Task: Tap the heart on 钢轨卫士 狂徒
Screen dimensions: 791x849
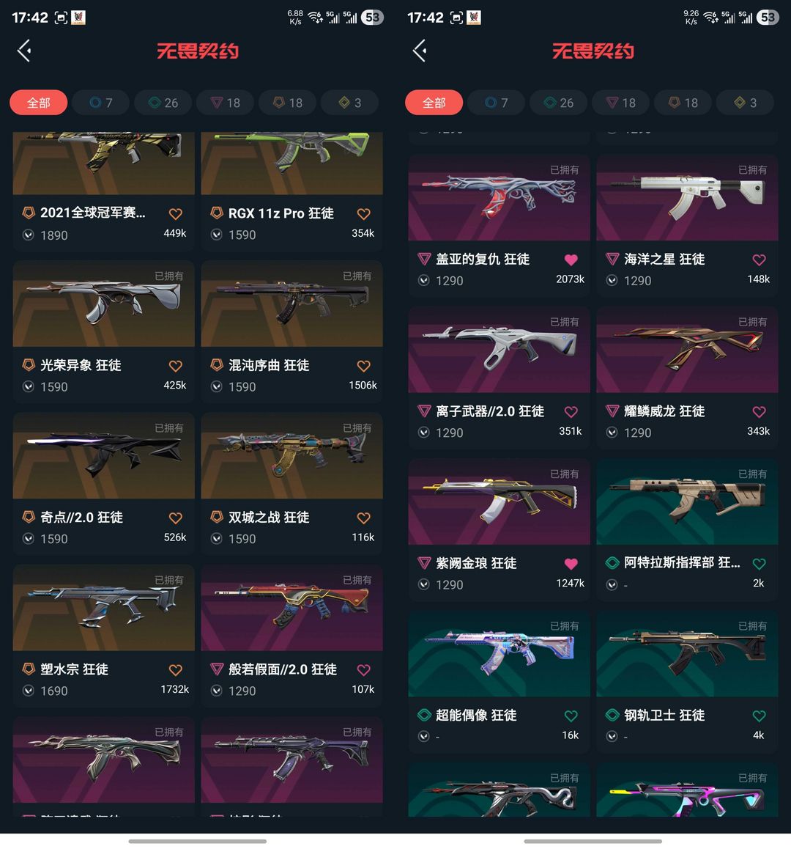Action: [759, 716]
